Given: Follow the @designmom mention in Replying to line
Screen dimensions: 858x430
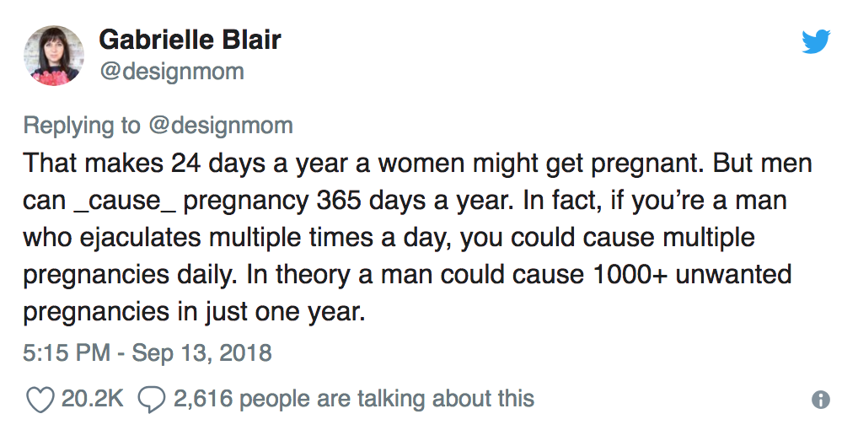Looking at the screenshot, I should click(221, 126).
